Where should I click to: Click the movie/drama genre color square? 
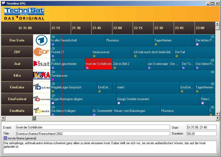5,138
